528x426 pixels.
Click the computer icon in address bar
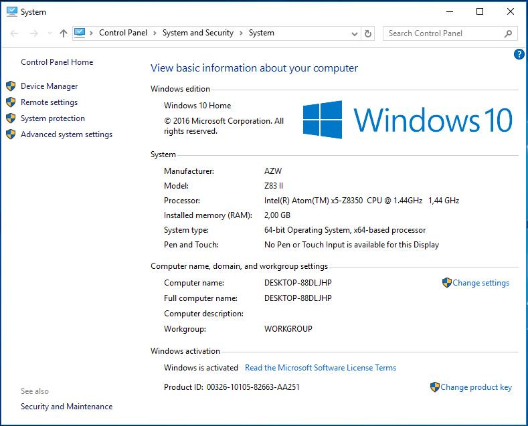click(x=80, y=33)
